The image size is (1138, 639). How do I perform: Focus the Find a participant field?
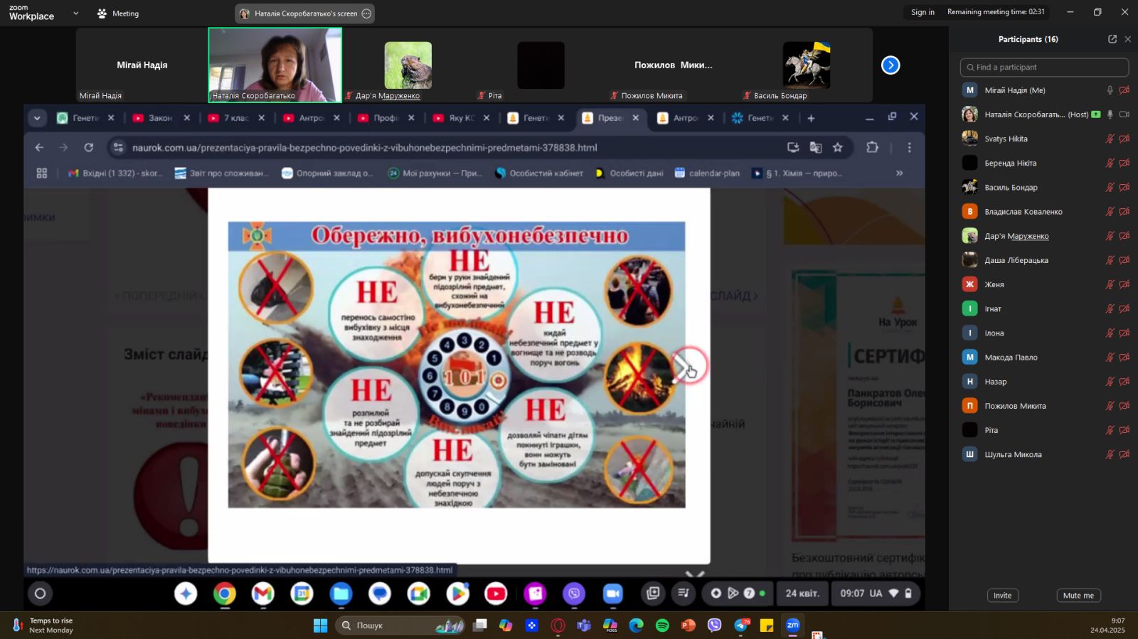(x=1044, y=67)
